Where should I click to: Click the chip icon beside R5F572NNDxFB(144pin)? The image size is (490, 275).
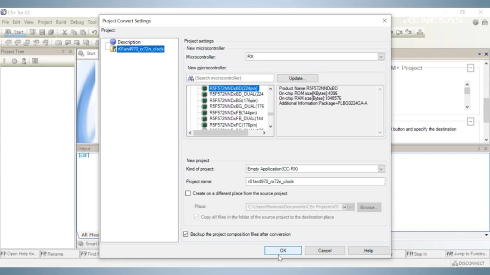204,113
